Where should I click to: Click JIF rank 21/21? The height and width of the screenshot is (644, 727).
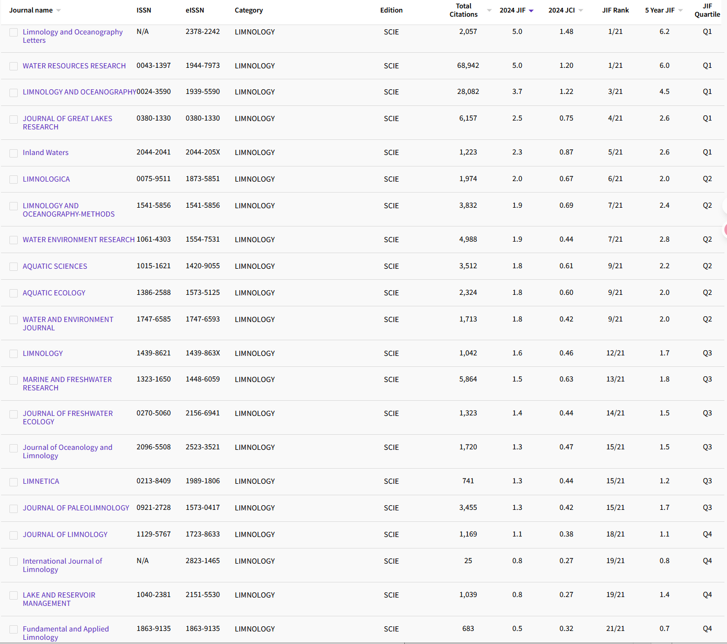coord(615,629)
